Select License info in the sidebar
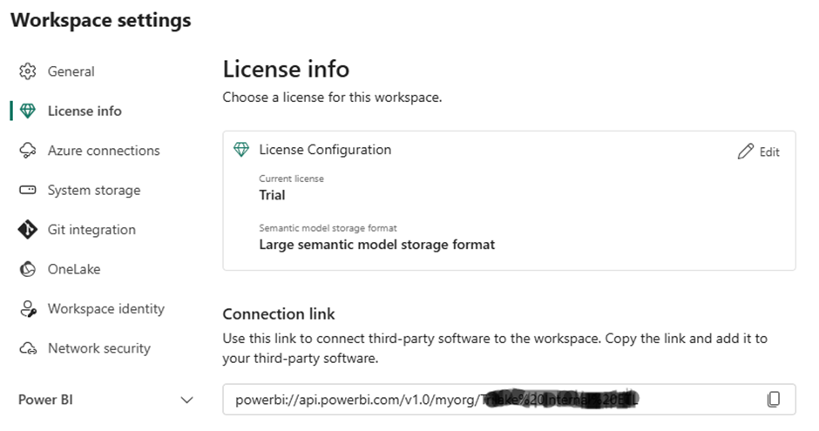819x431 pixels. [85, 111]
